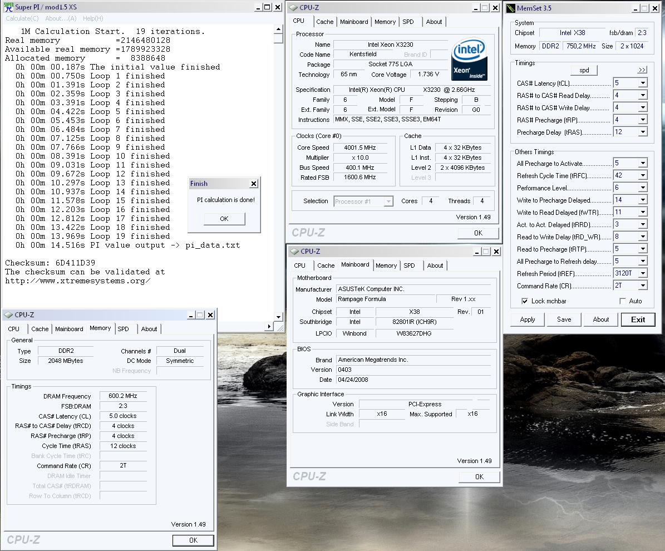Close the Memory tab CPU-Z window
This screenshot has width=665, height=551.
210,314
